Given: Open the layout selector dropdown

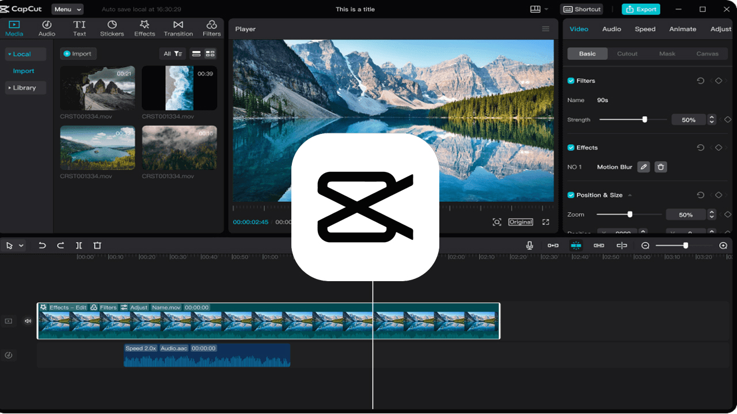Looking at the screenshot, I should (x=539, y=9).
